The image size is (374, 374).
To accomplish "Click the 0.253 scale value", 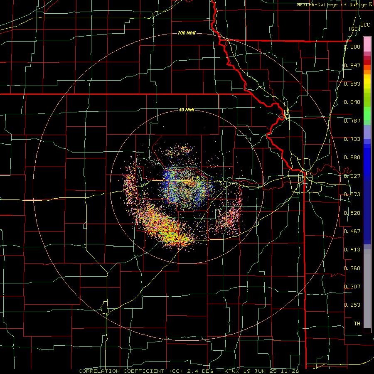I will pyautogui.click(x=352, y=305).
